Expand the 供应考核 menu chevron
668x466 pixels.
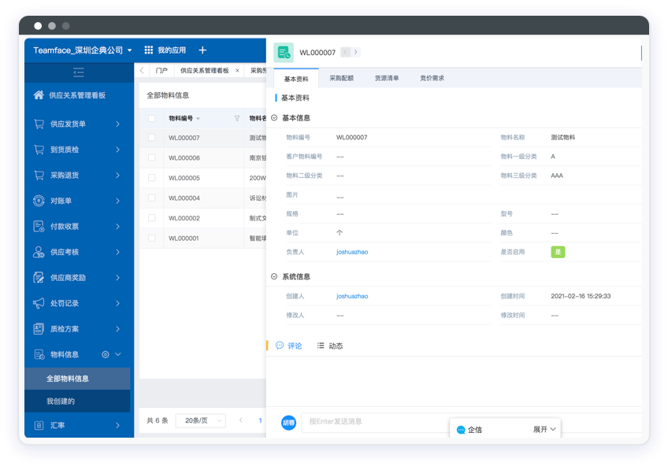(117, 252)
